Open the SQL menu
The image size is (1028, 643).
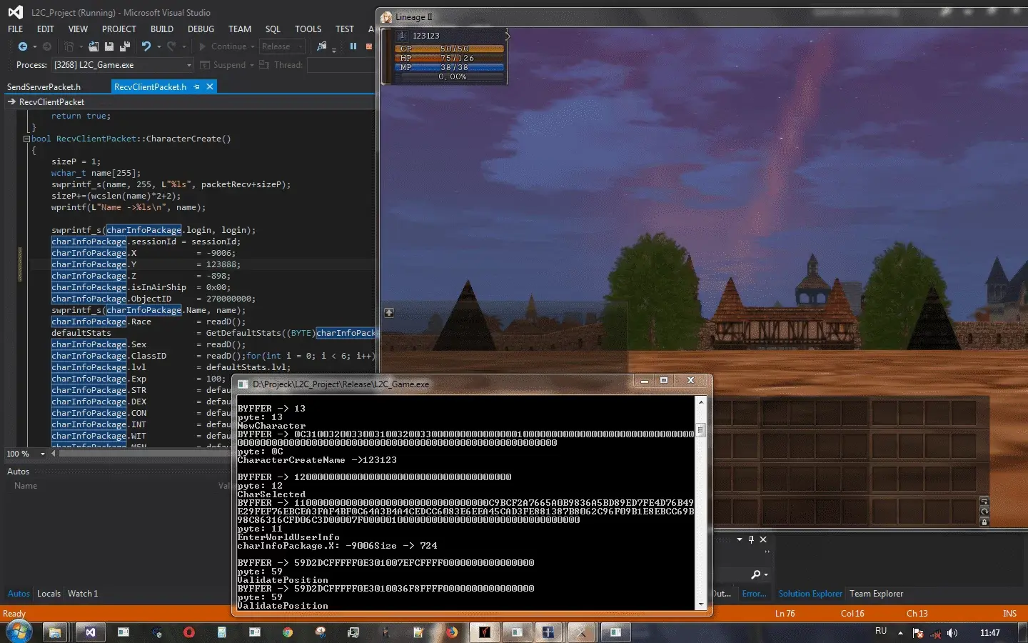click(273, 29)
